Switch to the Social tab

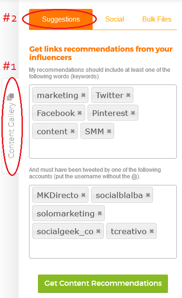click(115, 19)
